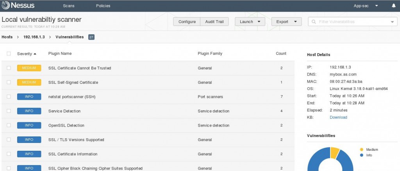400x171 pixels.
Task: Click the Nessus logo icon
Action: coord(5,5)
